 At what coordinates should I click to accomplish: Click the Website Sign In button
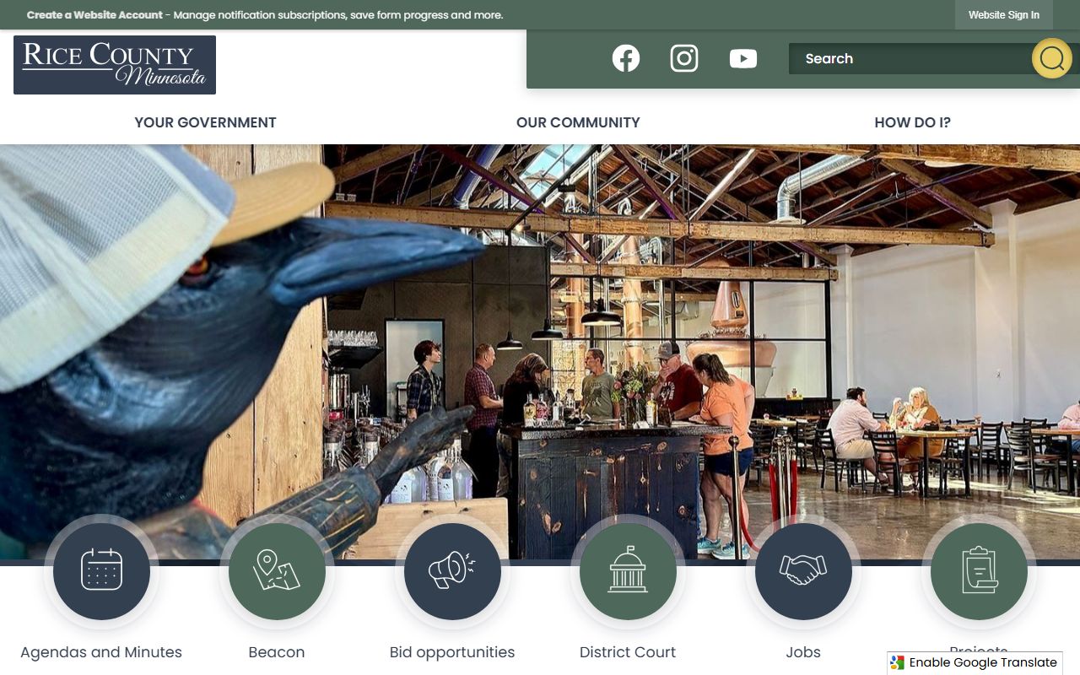pyautogui.click(x=1004, y=15)
